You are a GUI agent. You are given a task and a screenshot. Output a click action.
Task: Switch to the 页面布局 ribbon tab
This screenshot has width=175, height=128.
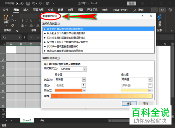tap(38, 10)
